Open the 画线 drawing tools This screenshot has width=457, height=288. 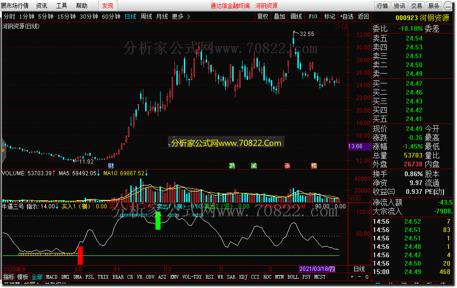point(296,17)
